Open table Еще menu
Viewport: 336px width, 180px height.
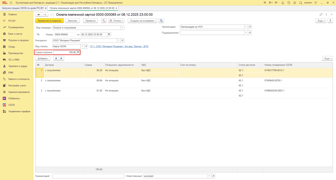coord(327,58)
